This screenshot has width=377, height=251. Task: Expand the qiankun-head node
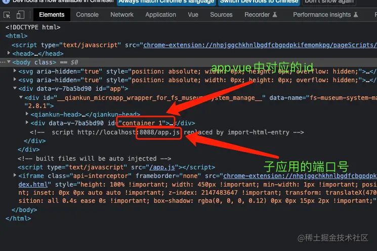pos(27,114)
